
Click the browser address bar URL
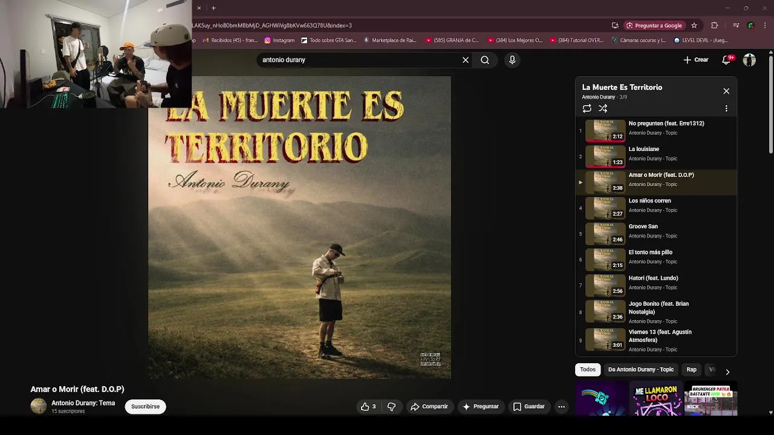point(272,25)
